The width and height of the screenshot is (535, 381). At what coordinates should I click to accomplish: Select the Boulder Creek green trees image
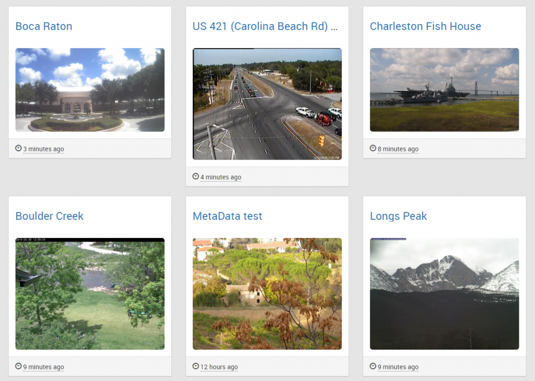[90, 294]
